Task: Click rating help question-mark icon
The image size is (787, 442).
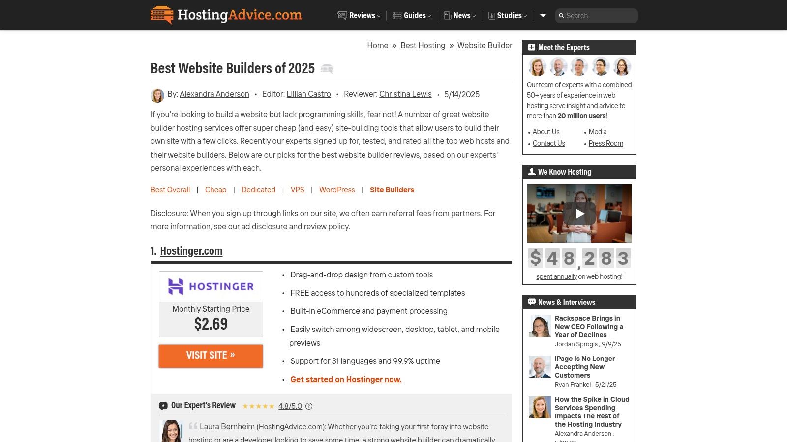Action: point(309,406)
